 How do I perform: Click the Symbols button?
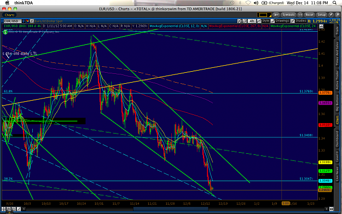pyautogui.click(x=288, y=15)
